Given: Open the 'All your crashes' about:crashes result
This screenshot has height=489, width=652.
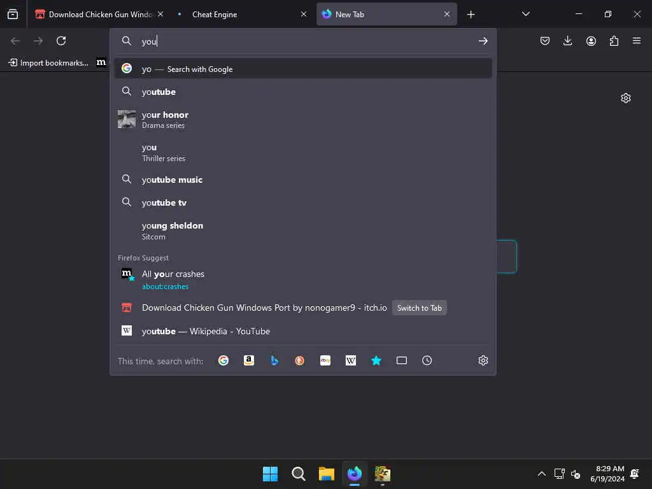Looking at the screenshot, I should tap(303, 280).
